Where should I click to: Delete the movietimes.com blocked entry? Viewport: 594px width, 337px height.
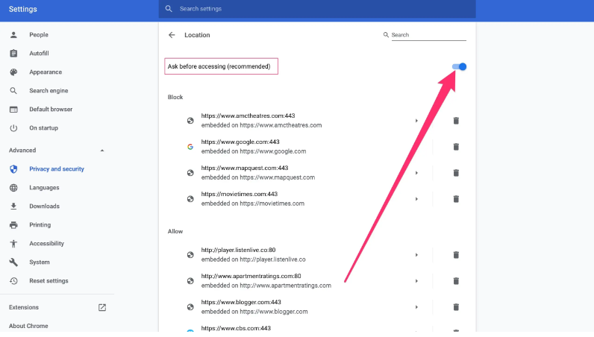coord(456,199)
